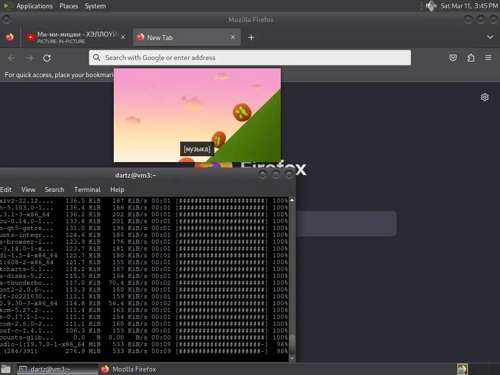The height and width of the screenshot is (375, 500).
Task: Switch to Mozilla Firefox in the bottom panel
Action: (129, 369)
